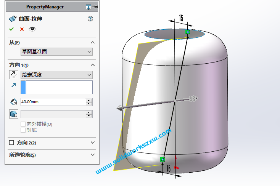Toggle the detailed preview eye icon

[x=32, y=29]
